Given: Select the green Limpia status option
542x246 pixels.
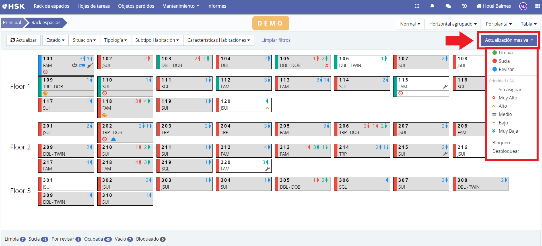Looking at the screenshot, I should pyautogui.click(x=505, y=53).
